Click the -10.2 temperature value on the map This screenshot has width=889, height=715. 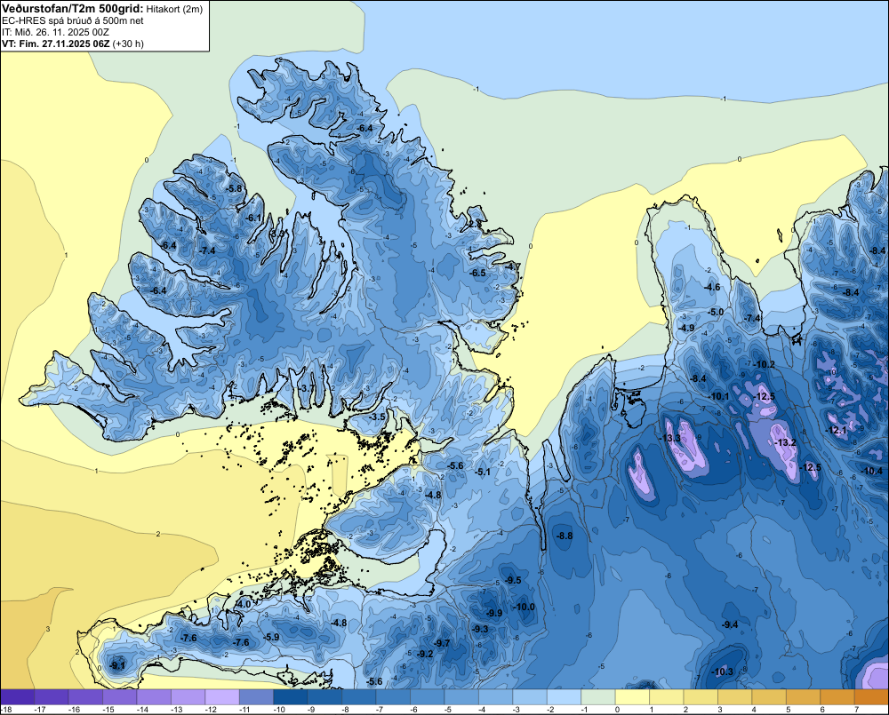(765, 364)
